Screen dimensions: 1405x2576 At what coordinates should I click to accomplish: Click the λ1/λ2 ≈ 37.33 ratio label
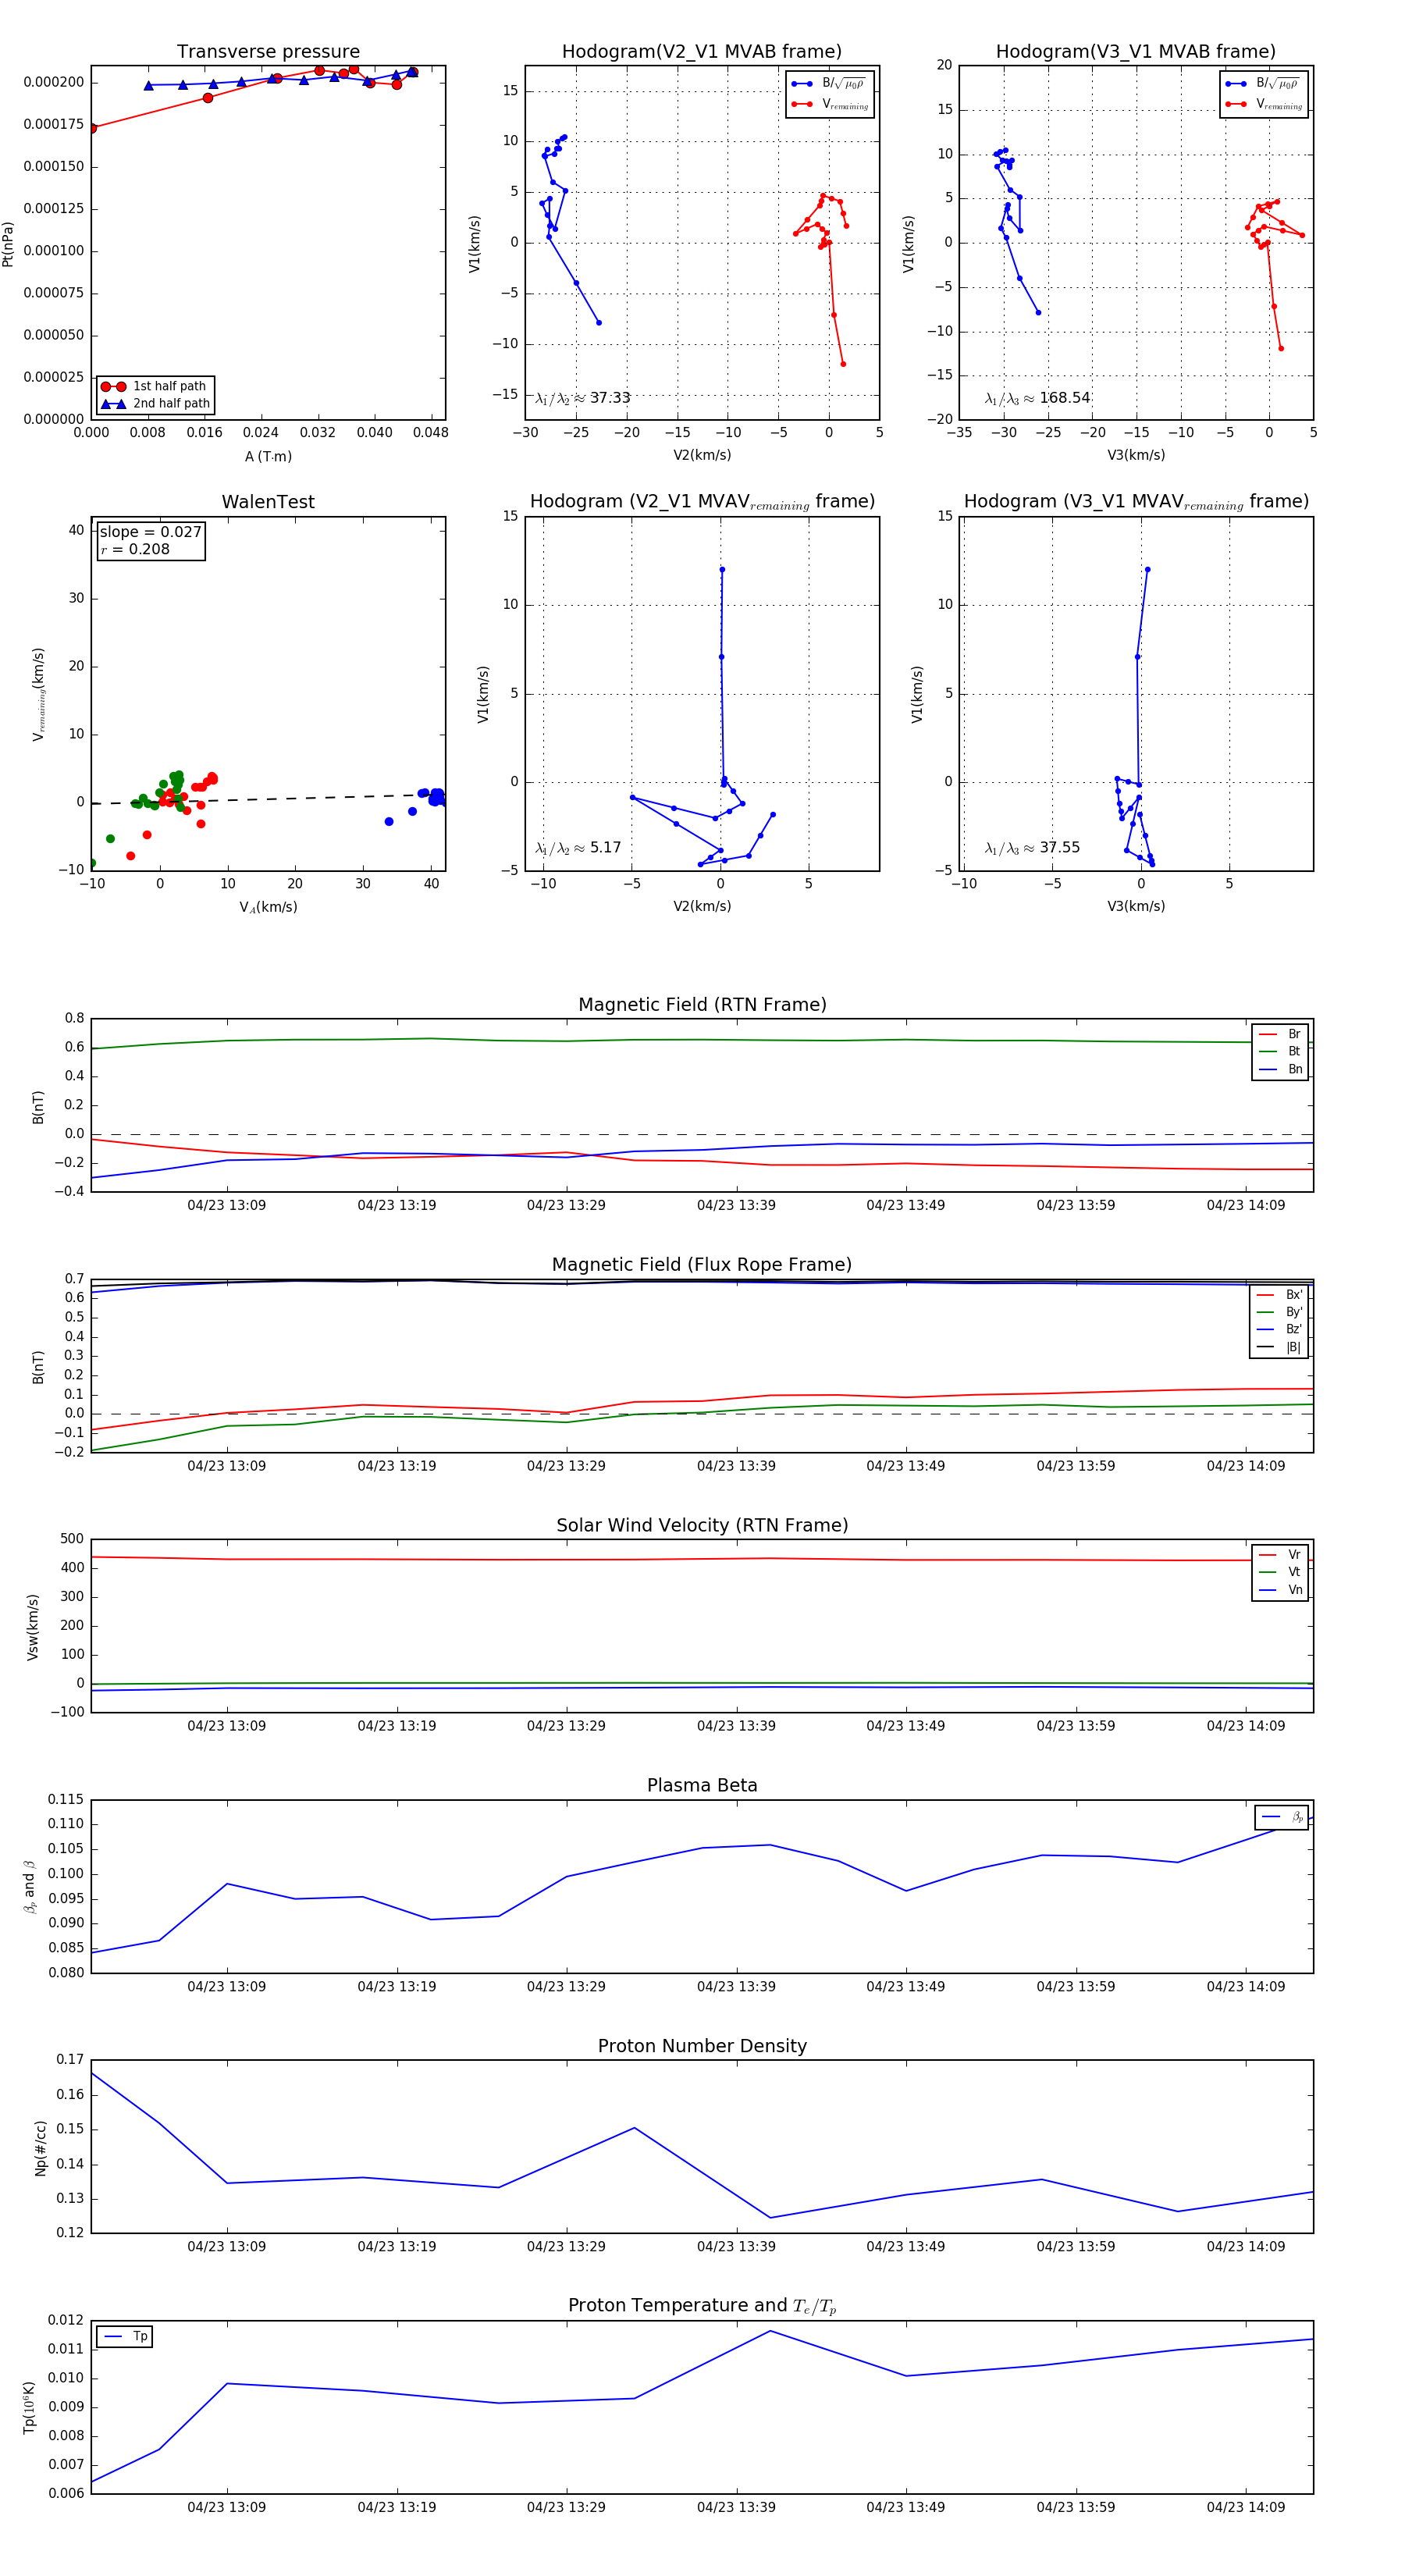tap(582, 398)
